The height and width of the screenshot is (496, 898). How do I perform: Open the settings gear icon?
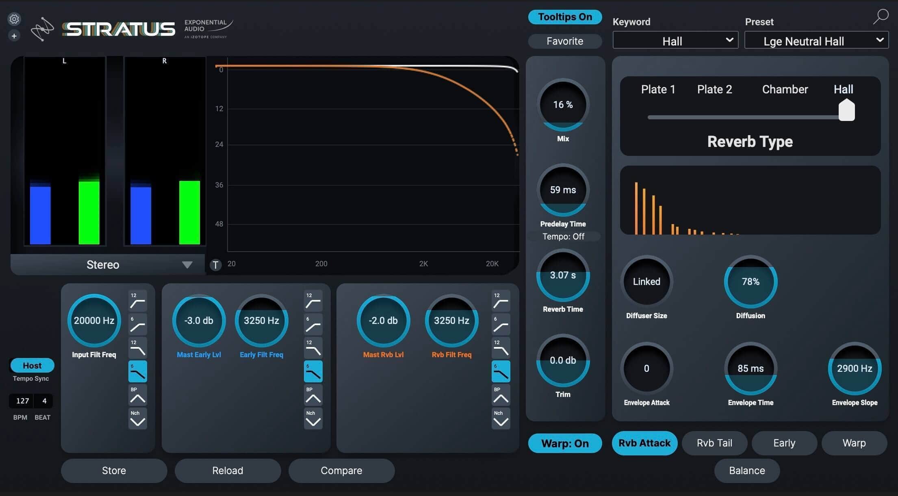click(14, 19)
